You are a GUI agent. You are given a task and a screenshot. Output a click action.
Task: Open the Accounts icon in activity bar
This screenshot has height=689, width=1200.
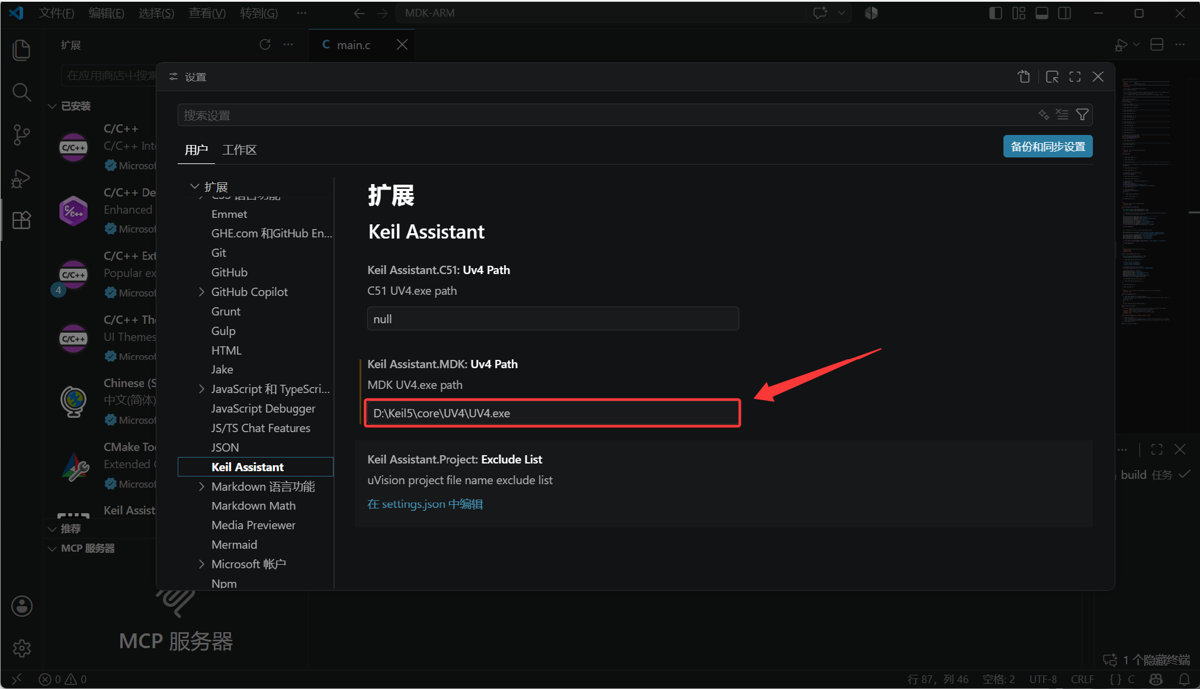22,606
